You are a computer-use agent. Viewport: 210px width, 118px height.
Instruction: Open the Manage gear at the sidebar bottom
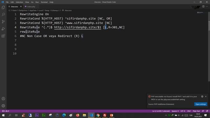tap(3, 106)
